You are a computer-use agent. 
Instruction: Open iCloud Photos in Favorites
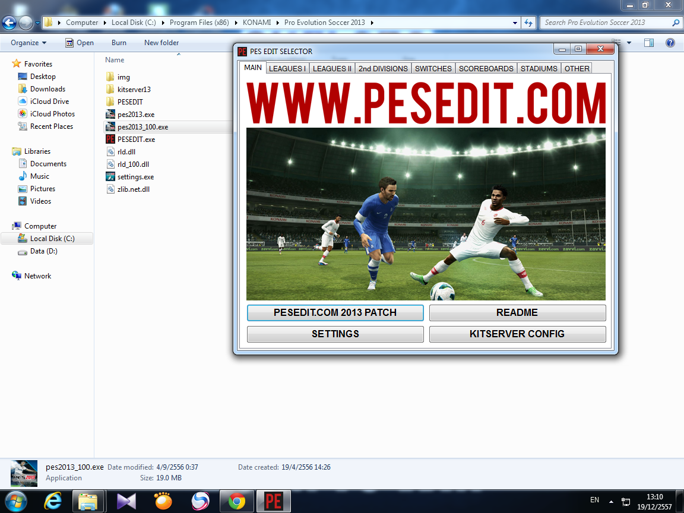(52, 114)
